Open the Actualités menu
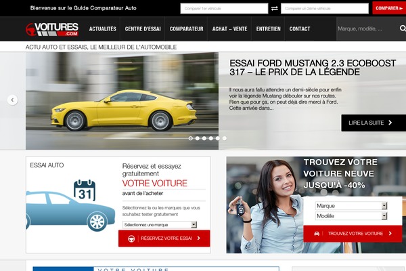The width and height of the screenshot is (406, 271). 103,28
